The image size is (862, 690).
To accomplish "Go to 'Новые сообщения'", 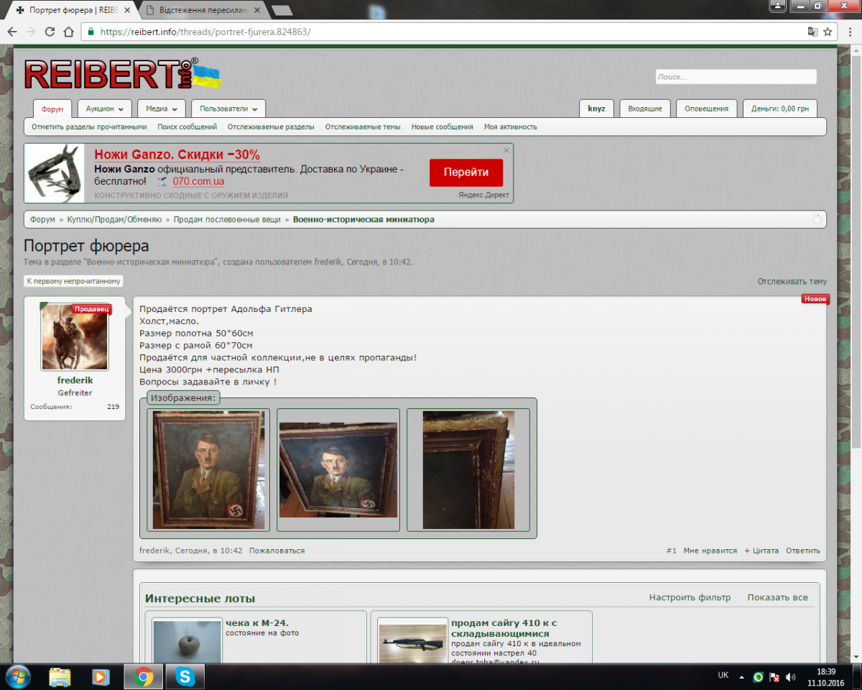I will (442, 127).
